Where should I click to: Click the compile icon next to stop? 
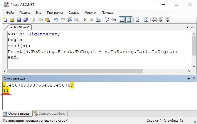(98, 20)
